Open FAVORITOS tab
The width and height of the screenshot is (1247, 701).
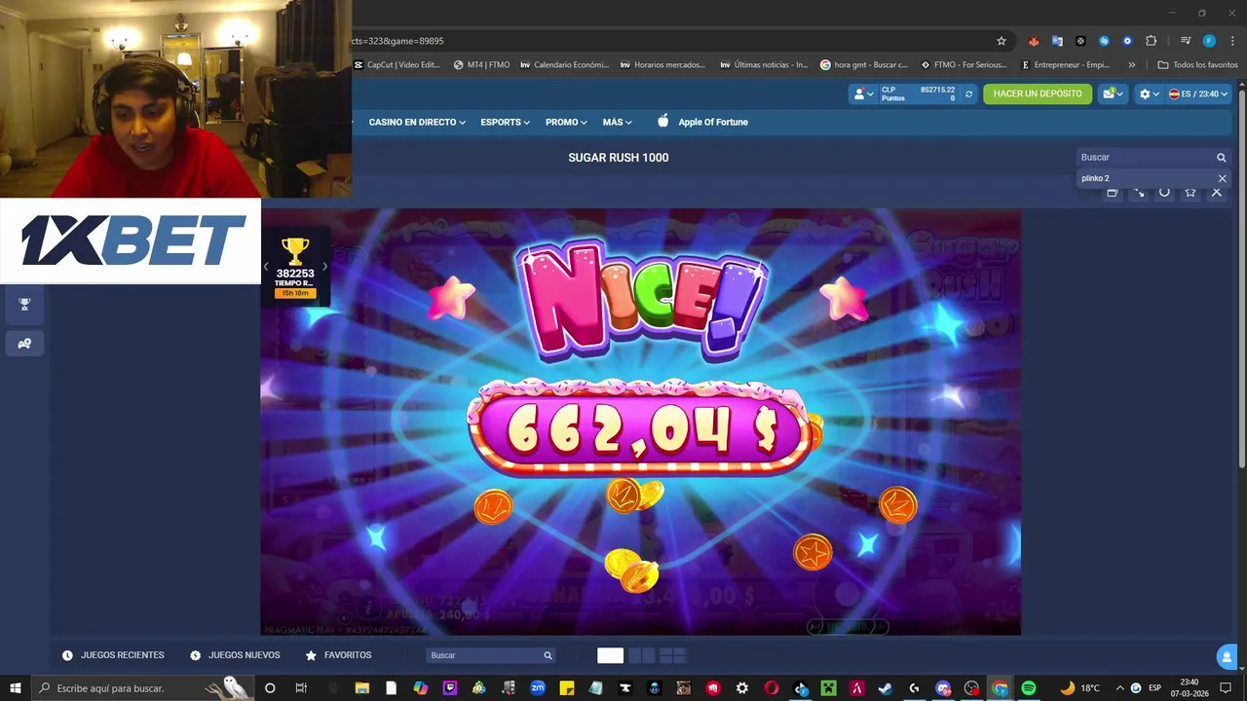click(x=338, y=655)
